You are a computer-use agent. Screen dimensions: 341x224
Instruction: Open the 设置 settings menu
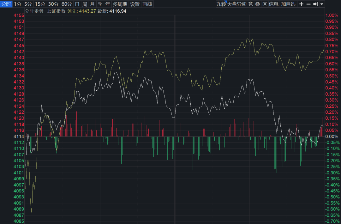135,4
